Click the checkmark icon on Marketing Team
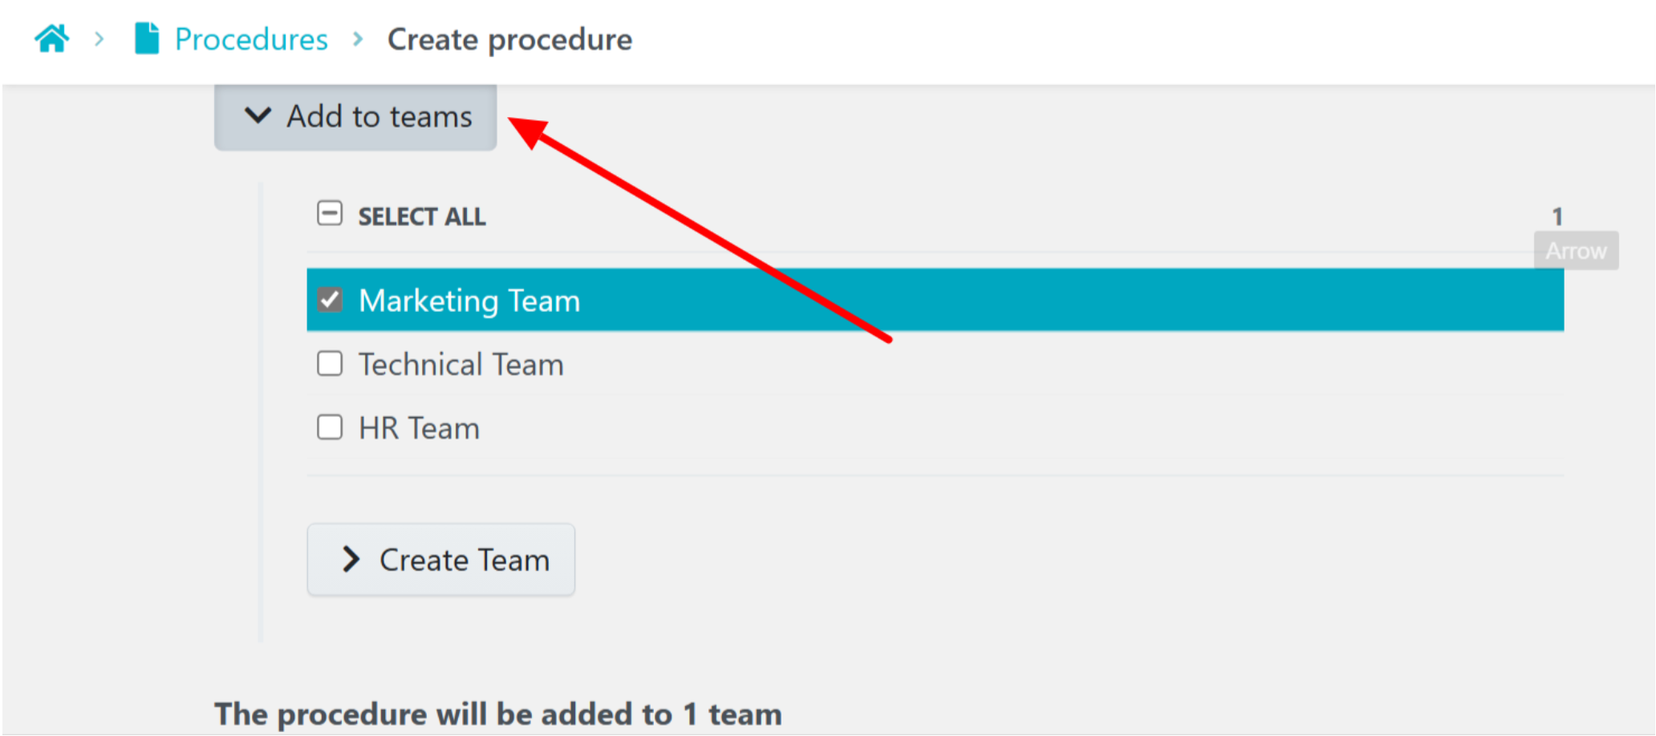 tap(330, 300)
